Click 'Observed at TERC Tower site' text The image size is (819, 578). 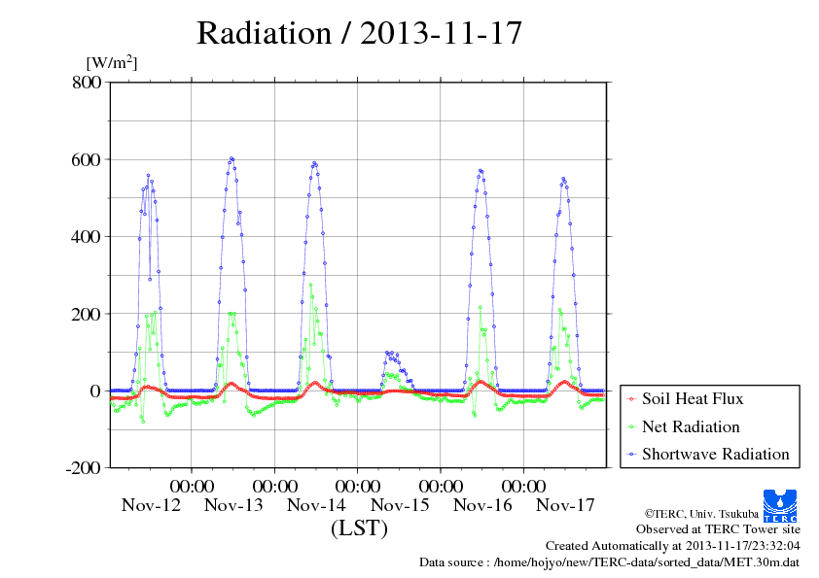[x=718, y=529]
